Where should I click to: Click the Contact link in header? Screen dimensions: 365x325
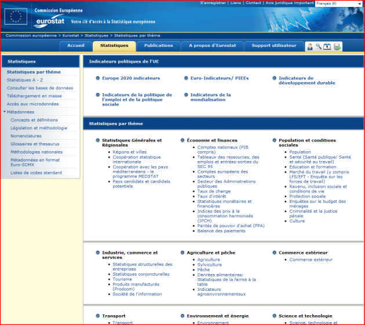[x=253, y=3]
